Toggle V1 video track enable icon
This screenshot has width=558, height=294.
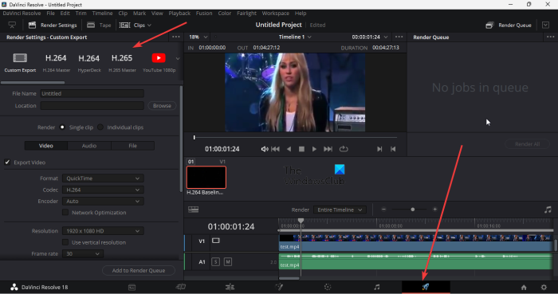click(216, 241)
